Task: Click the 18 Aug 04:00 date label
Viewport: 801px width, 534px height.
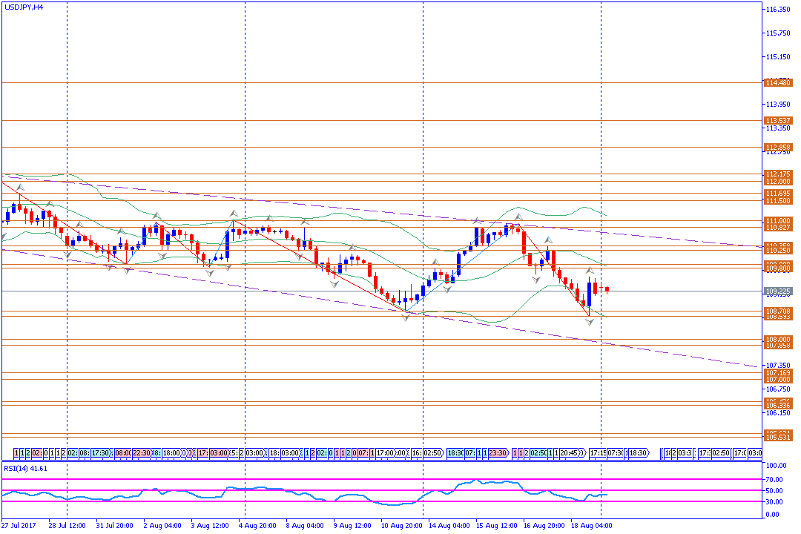Action: [x=592, y=525]
